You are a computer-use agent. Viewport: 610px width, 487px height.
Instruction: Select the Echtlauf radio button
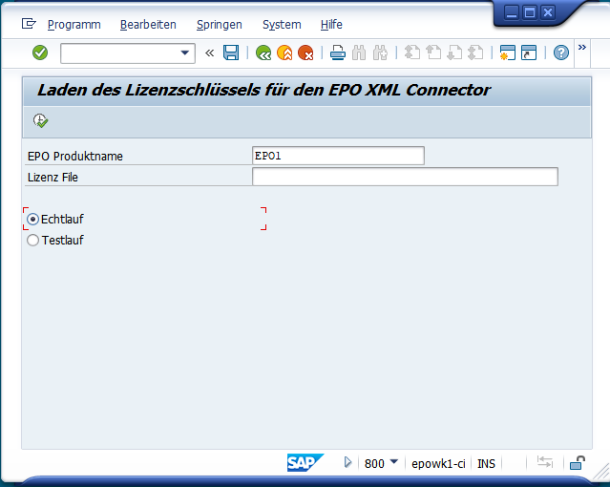point(32,220)
